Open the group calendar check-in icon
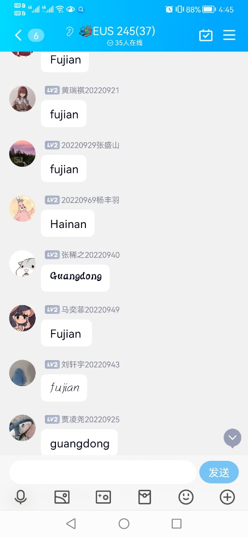This screenshot has height=537, width=248. tap(206, 35)
